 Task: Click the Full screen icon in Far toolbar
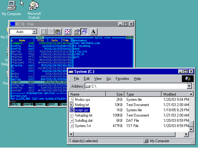tap(67, 31)
